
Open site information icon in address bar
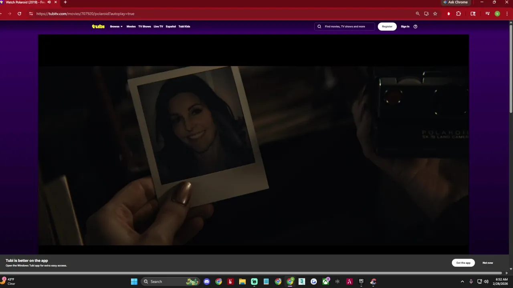pos(31,14)
